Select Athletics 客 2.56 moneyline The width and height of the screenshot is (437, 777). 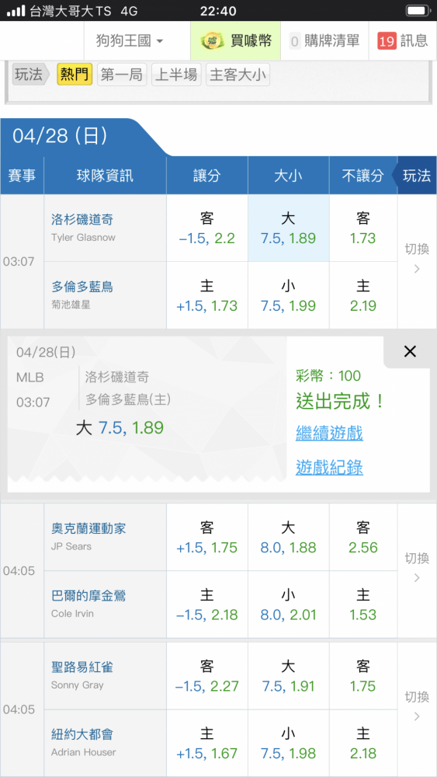(x=363, y=537)
